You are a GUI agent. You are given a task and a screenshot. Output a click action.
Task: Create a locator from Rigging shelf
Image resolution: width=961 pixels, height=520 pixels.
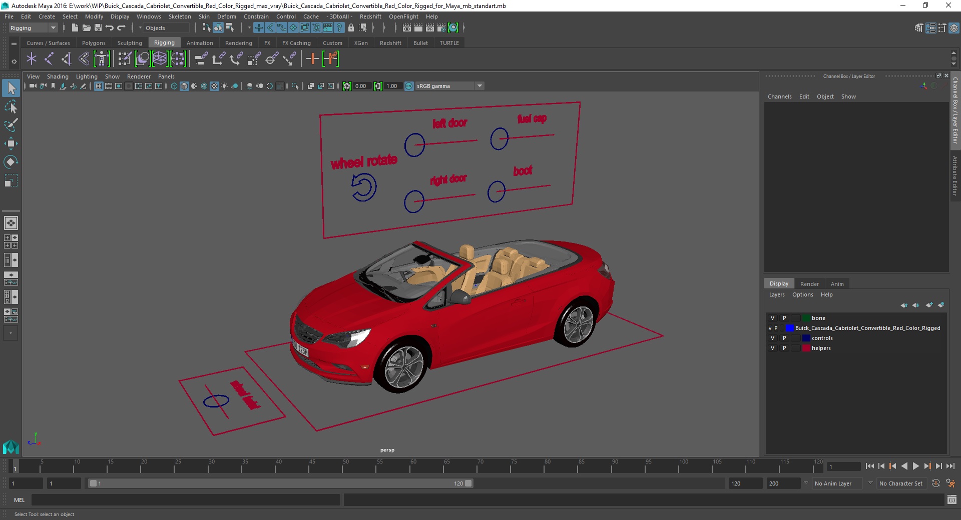coord(32,59)
